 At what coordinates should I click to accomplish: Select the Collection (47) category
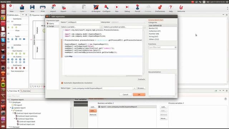162,31
